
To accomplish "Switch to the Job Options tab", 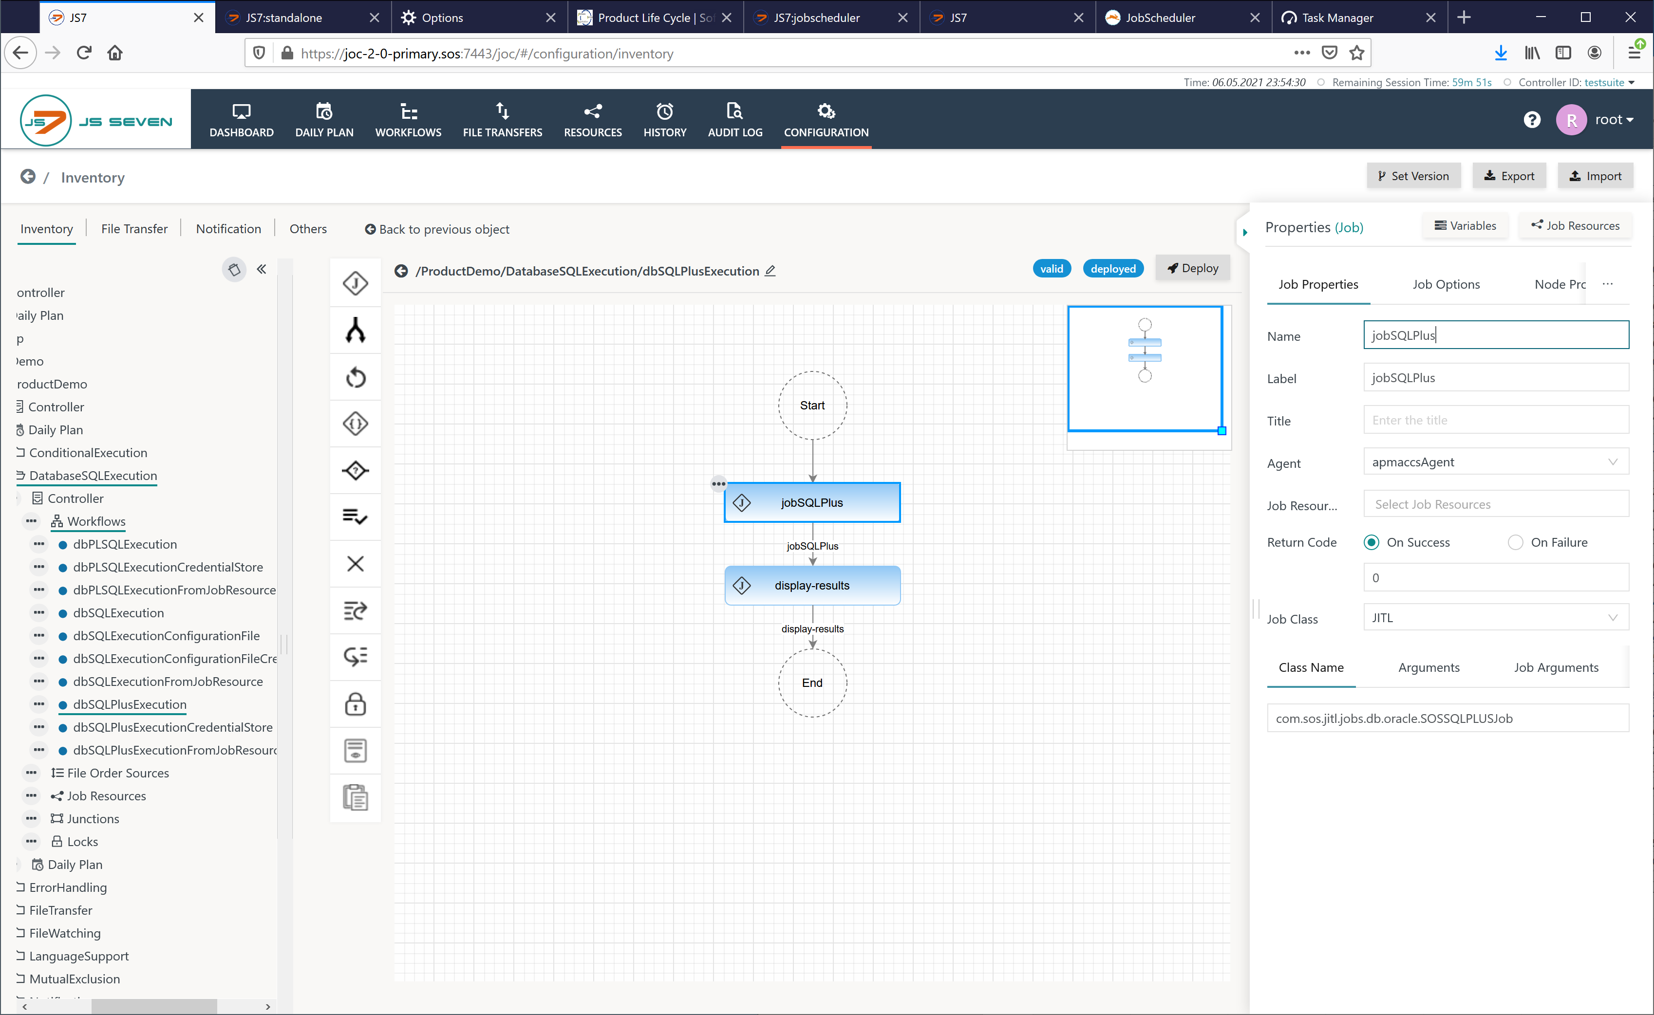I will [x=1446, y=284].
